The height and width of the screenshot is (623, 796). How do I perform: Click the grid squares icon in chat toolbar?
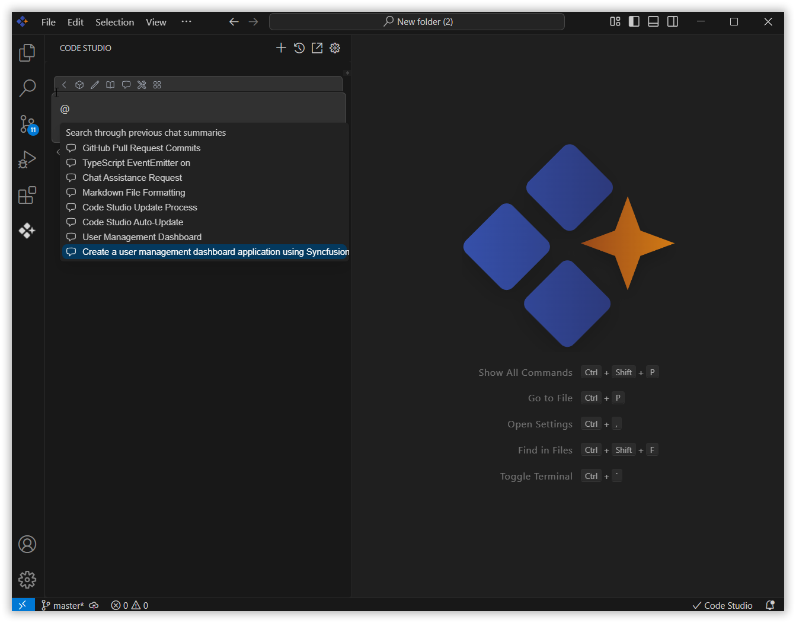157,85
